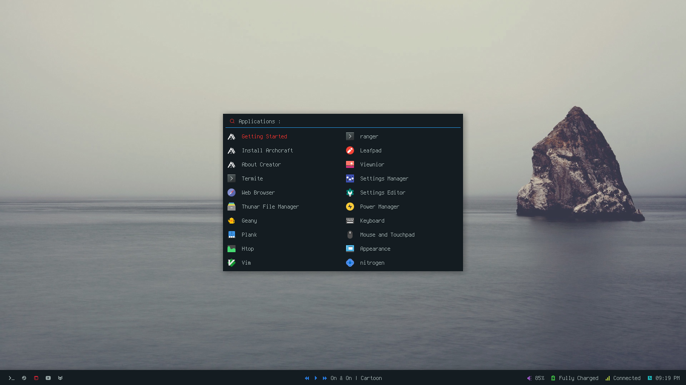Screen dimensions: 686x385
Task: Click the Thunar File Manager drawer icon
Action: 232,207
